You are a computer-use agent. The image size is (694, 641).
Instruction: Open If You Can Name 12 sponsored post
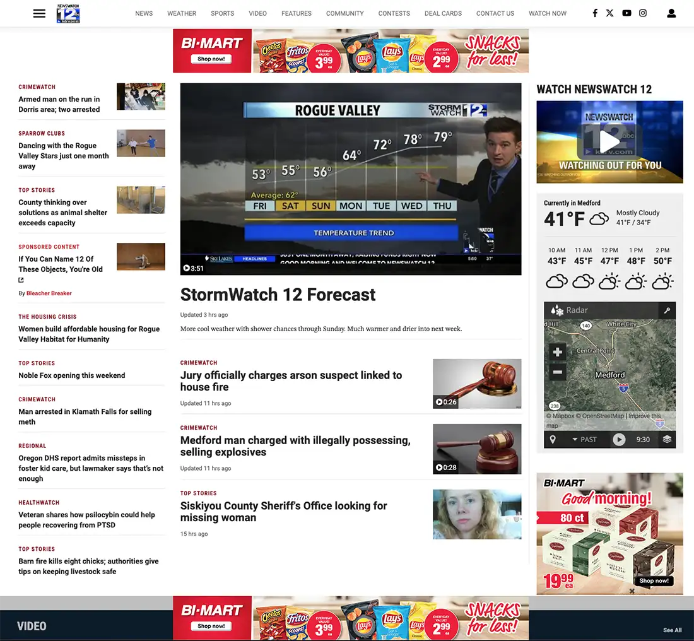[61, 264]
